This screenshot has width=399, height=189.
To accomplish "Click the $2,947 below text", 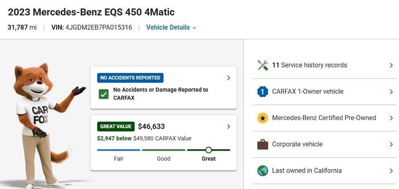I will point(115,138).
